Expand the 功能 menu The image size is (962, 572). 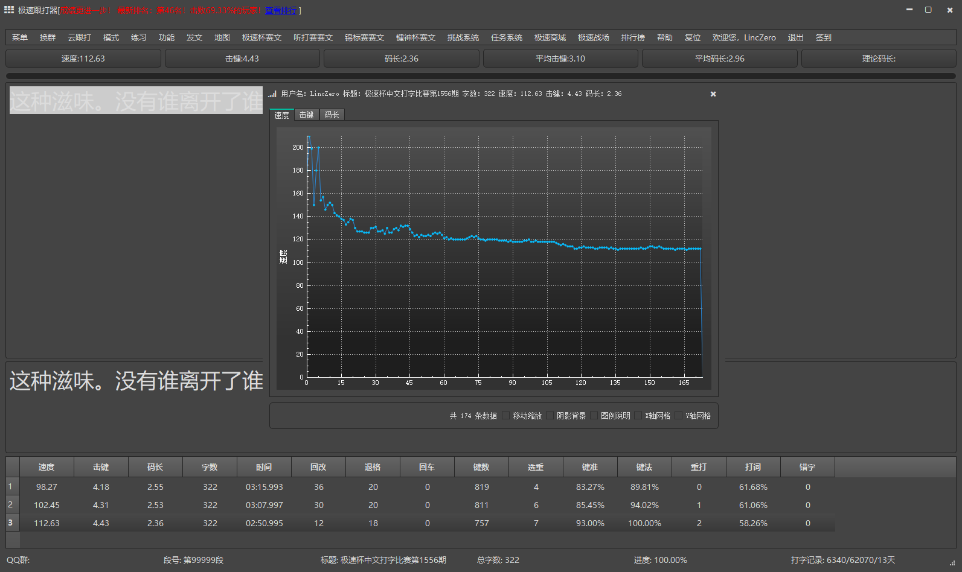(x=167, y=37)
